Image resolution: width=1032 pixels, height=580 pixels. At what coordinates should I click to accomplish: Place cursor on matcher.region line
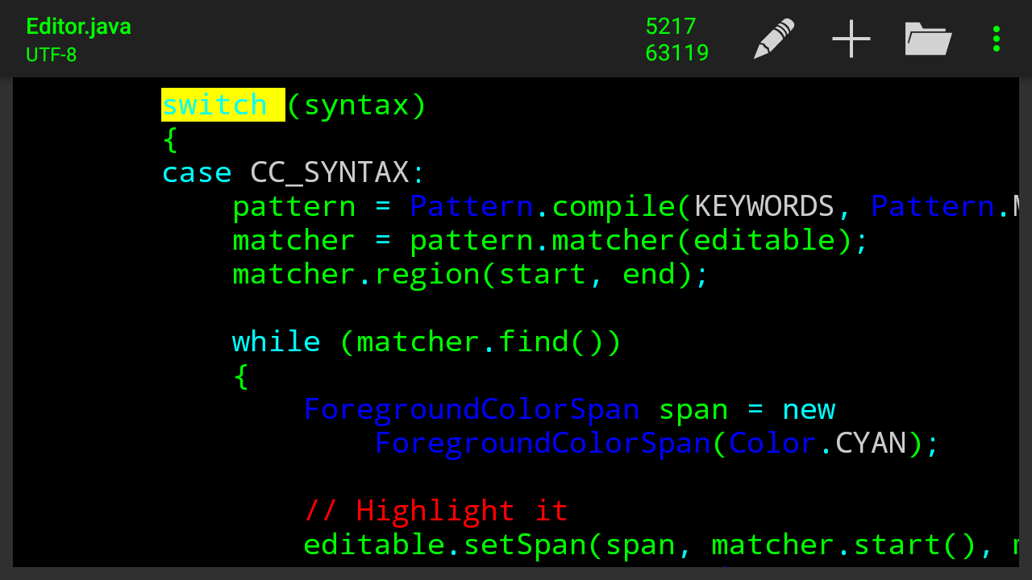[469, 274]
